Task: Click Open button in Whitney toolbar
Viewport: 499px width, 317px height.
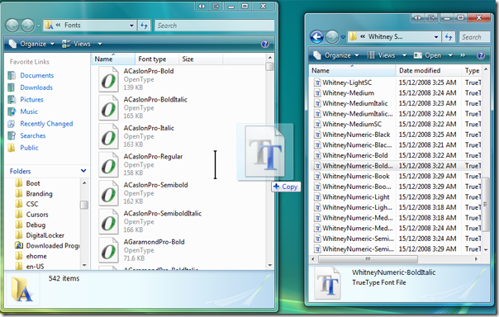Action: pyautogui.click(x=428, y=55)
